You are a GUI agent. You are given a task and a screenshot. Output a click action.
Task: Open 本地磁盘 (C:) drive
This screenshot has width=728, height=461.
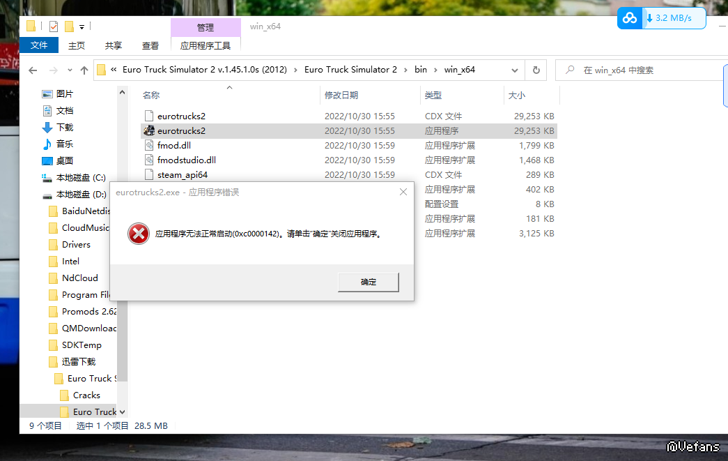click(81, 178)
